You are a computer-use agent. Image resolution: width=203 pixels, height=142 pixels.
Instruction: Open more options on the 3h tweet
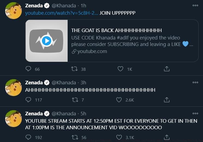(x=195, y=82)
